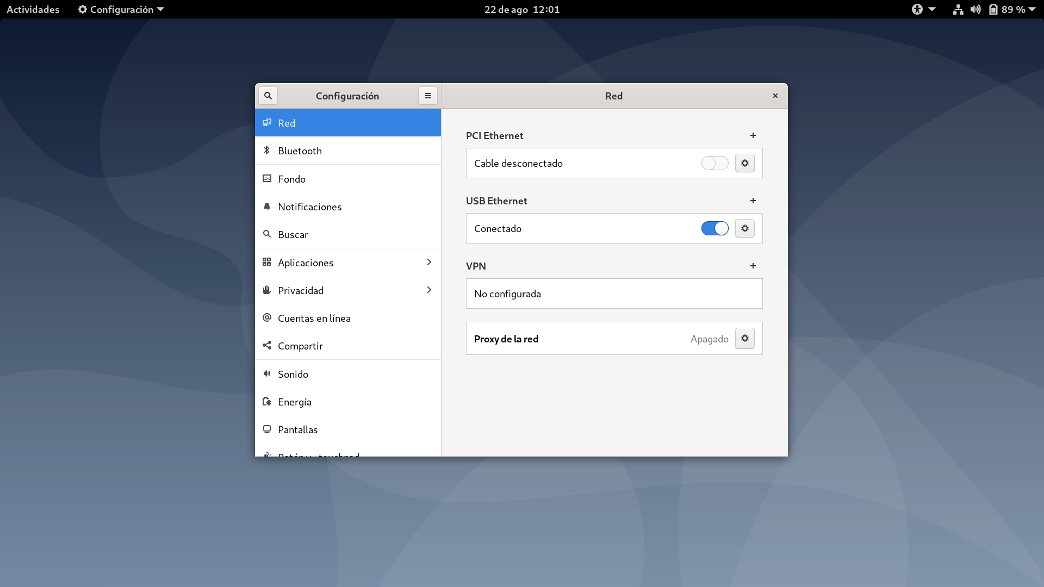This screenshot has height=587, width=1044.
Task: Open the Configuración app menu in top bar
Action: tap(121, 9)
